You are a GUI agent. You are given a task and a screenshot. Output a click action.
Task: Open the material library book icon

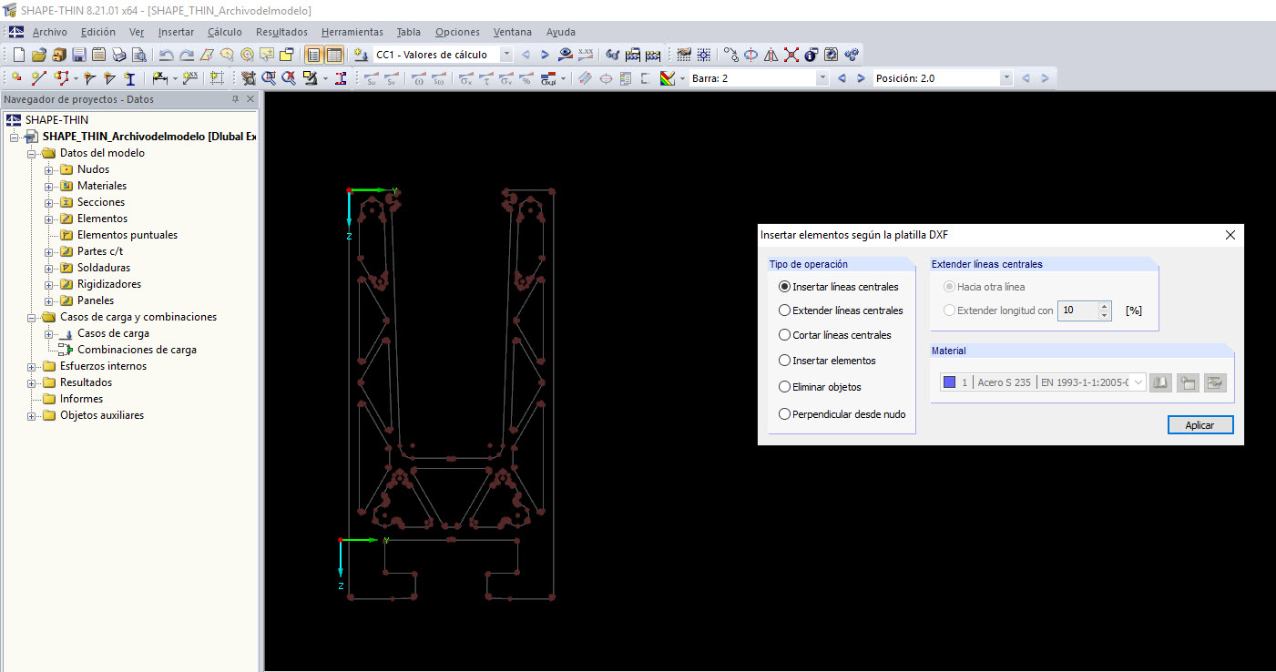pos(1159,382)
